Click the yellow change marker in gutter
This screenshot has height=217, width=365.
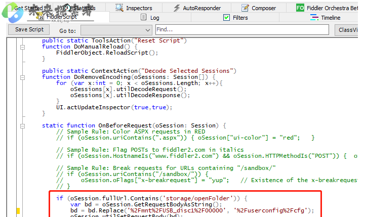coord(18,211)
